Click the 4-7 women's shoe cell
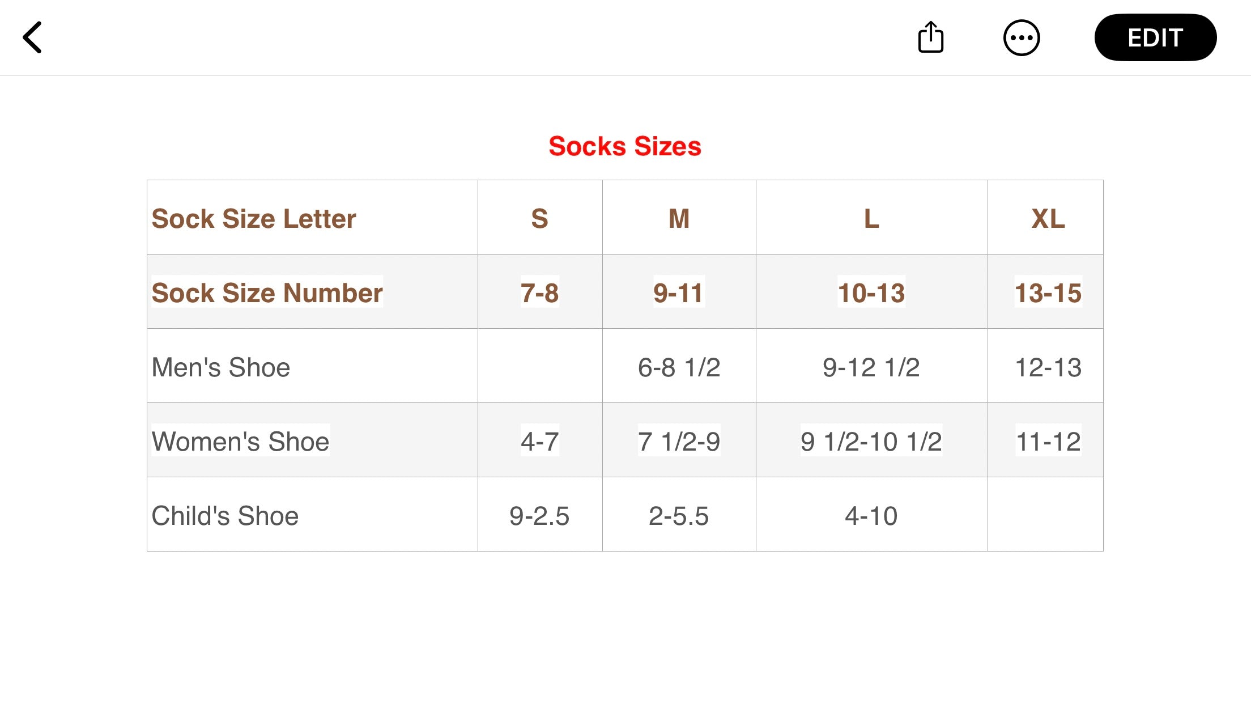The width and height of the screenshot is (1251, 704). click(539, 441)
